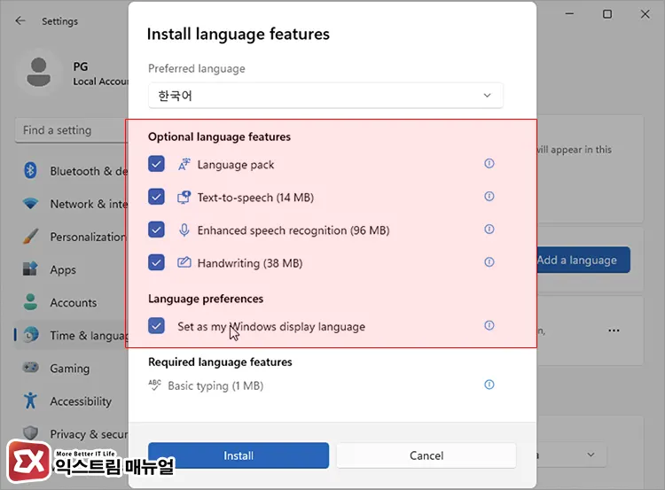Open Accounts in Settings sidebar
This screenshot has height=490, width=665.
[73, 302]
